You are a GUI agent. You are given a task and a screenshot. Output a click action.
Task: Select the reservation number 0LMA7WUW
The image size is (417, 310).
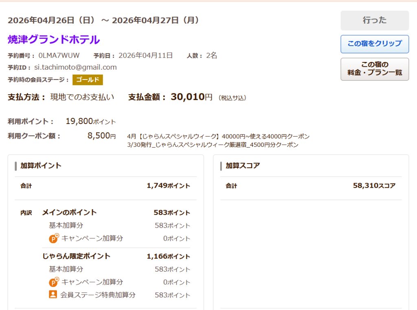[x=59, y=55]
